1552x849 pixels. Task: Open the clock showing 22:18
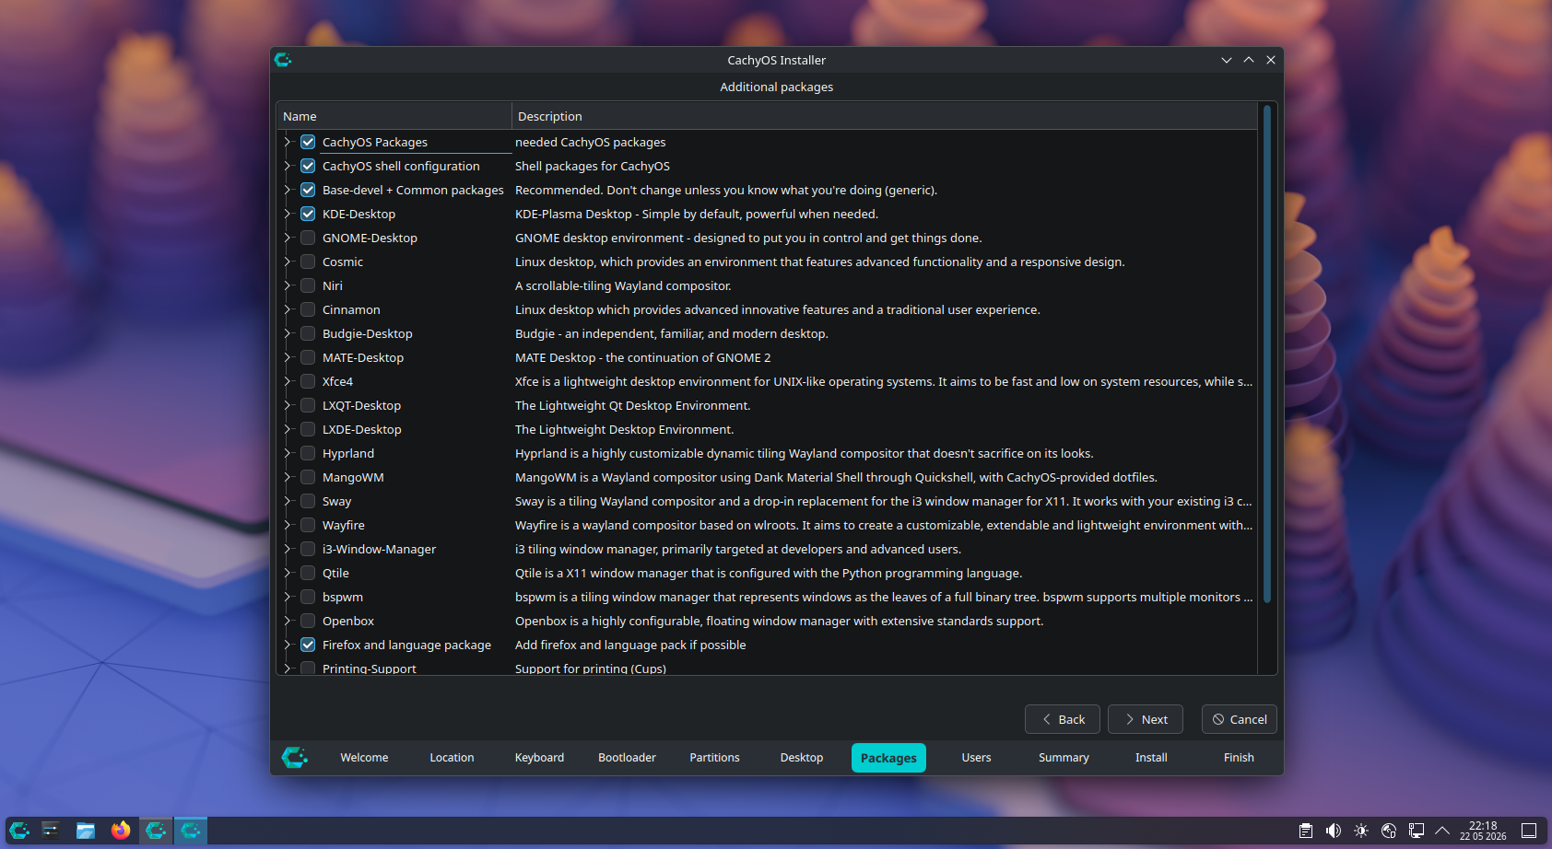[x=1483, y=831]
